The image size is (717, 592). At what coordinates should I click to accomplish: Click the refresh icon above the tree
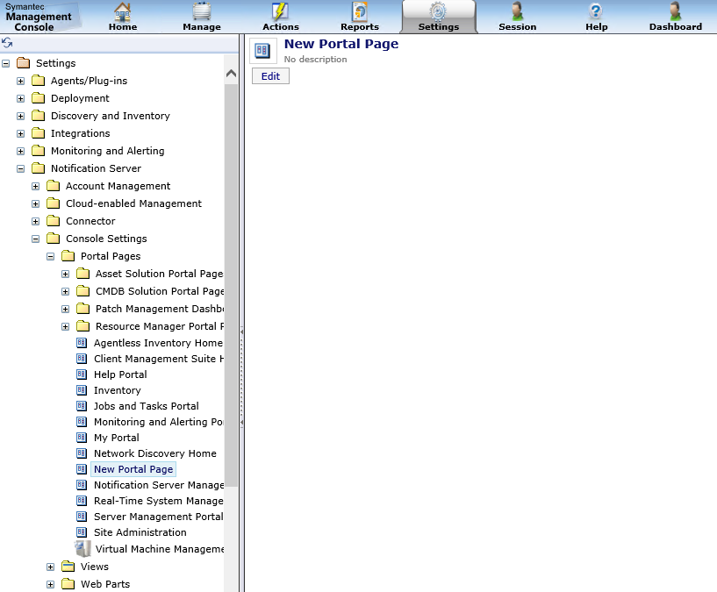point(7,43)
